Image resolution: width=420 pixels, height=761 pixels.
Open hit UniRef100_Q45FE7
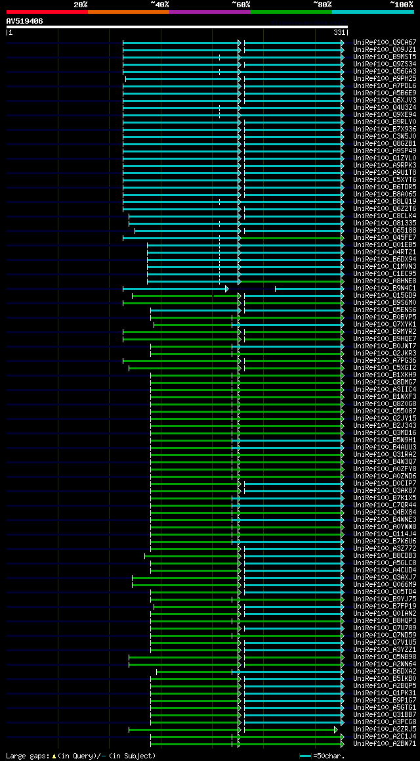pyautogui.click(x=385, y=238)
